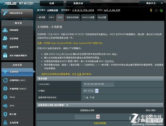
Task: Open the VPN settings icon
Action: tap(5, 106)
